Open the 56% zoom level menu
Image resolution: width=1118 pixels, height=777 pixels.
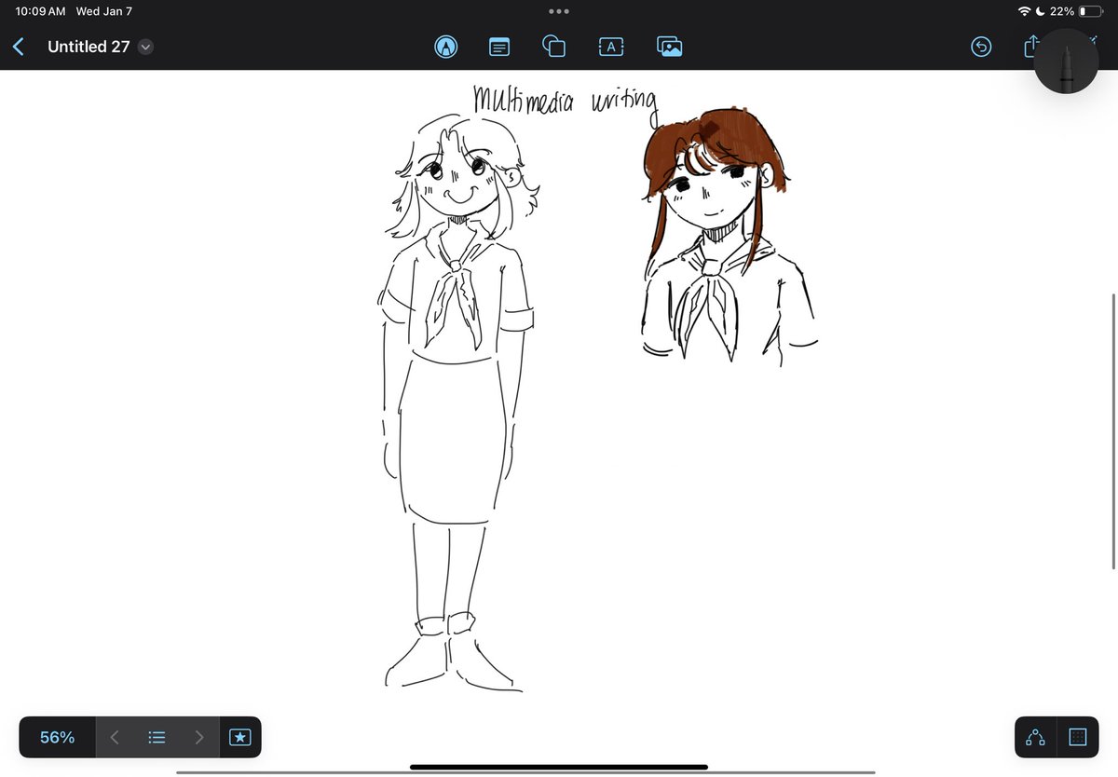pyautogui.click(x=57, y=737)
